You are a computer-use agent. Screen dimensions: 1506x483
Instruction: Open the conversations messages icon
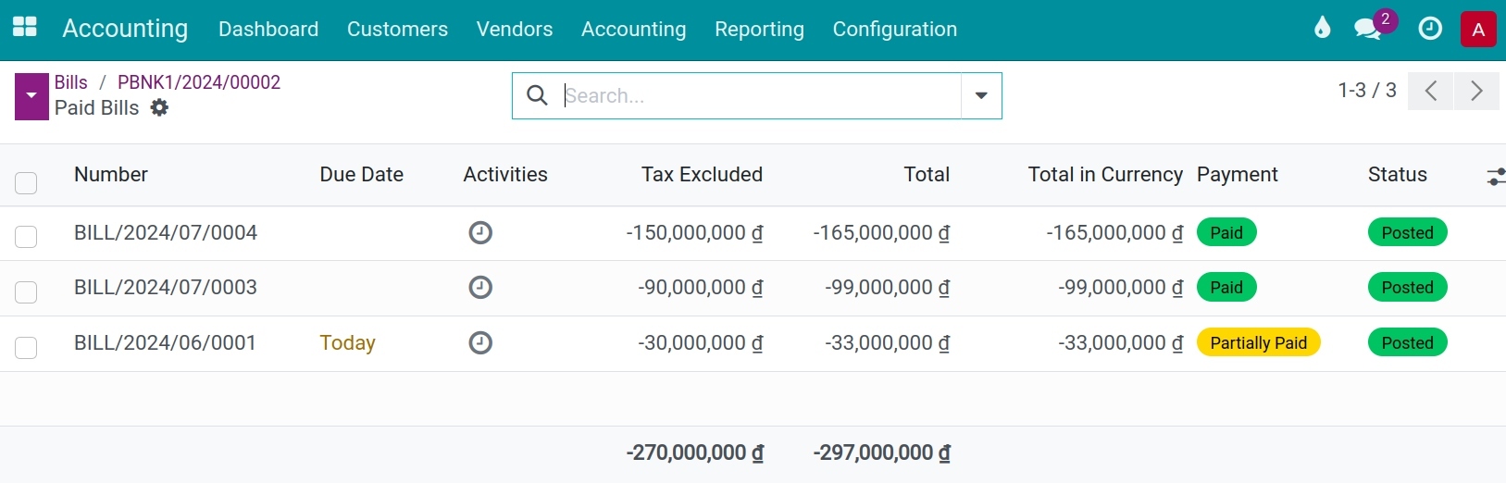coord(1367,29)
